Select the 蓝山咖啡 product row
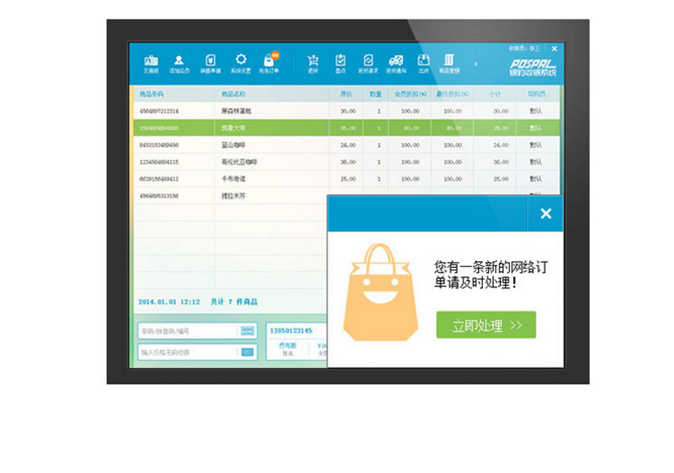The width and height of the screenshot is (674, 473). coord(234,144)
